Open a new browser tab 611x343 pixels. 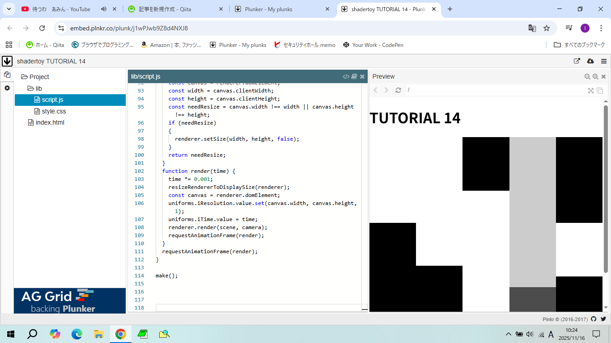tap(450, 9)
